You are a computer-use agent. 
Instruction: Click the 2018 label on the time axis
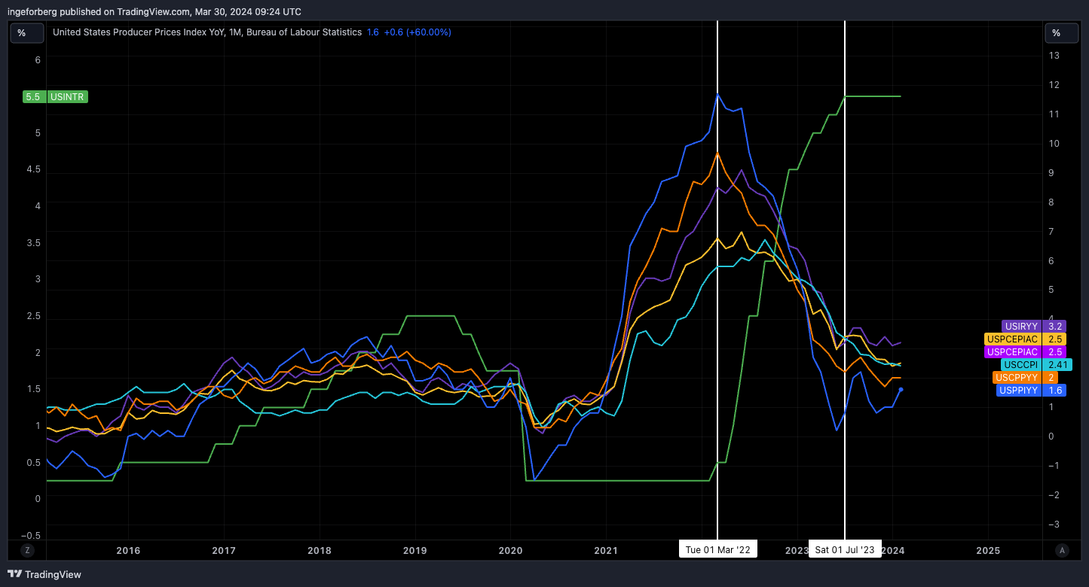point(319,550)
